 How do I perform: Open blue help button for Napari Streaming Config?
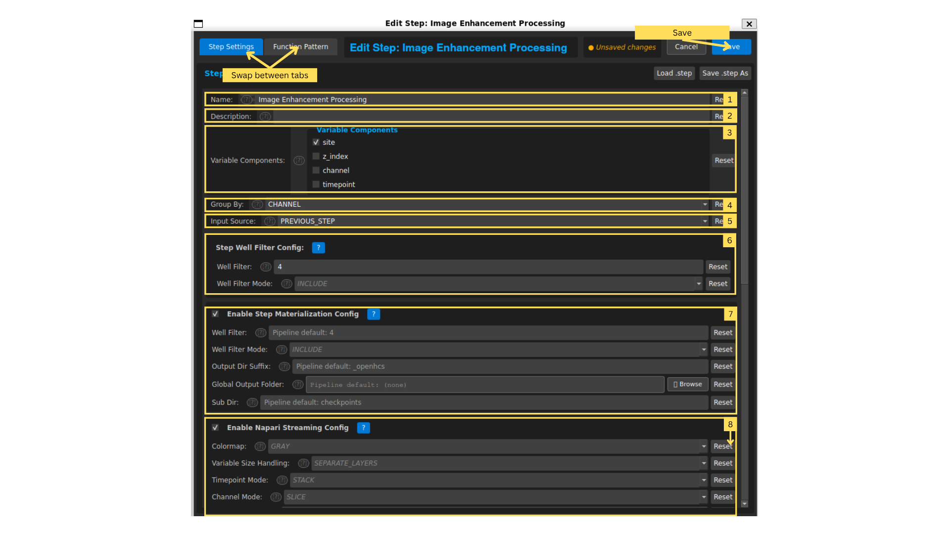coord(363,428)
